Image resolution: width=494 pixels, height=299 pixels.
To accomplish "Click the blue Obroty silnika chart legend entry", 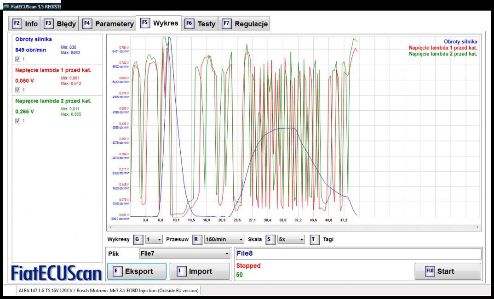I will point(460,41).
